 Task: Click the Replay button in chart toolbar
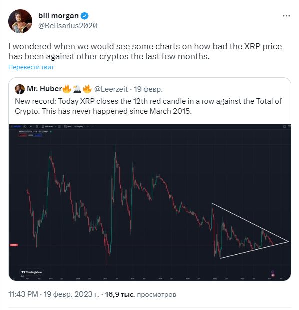[x=79, y=126]
